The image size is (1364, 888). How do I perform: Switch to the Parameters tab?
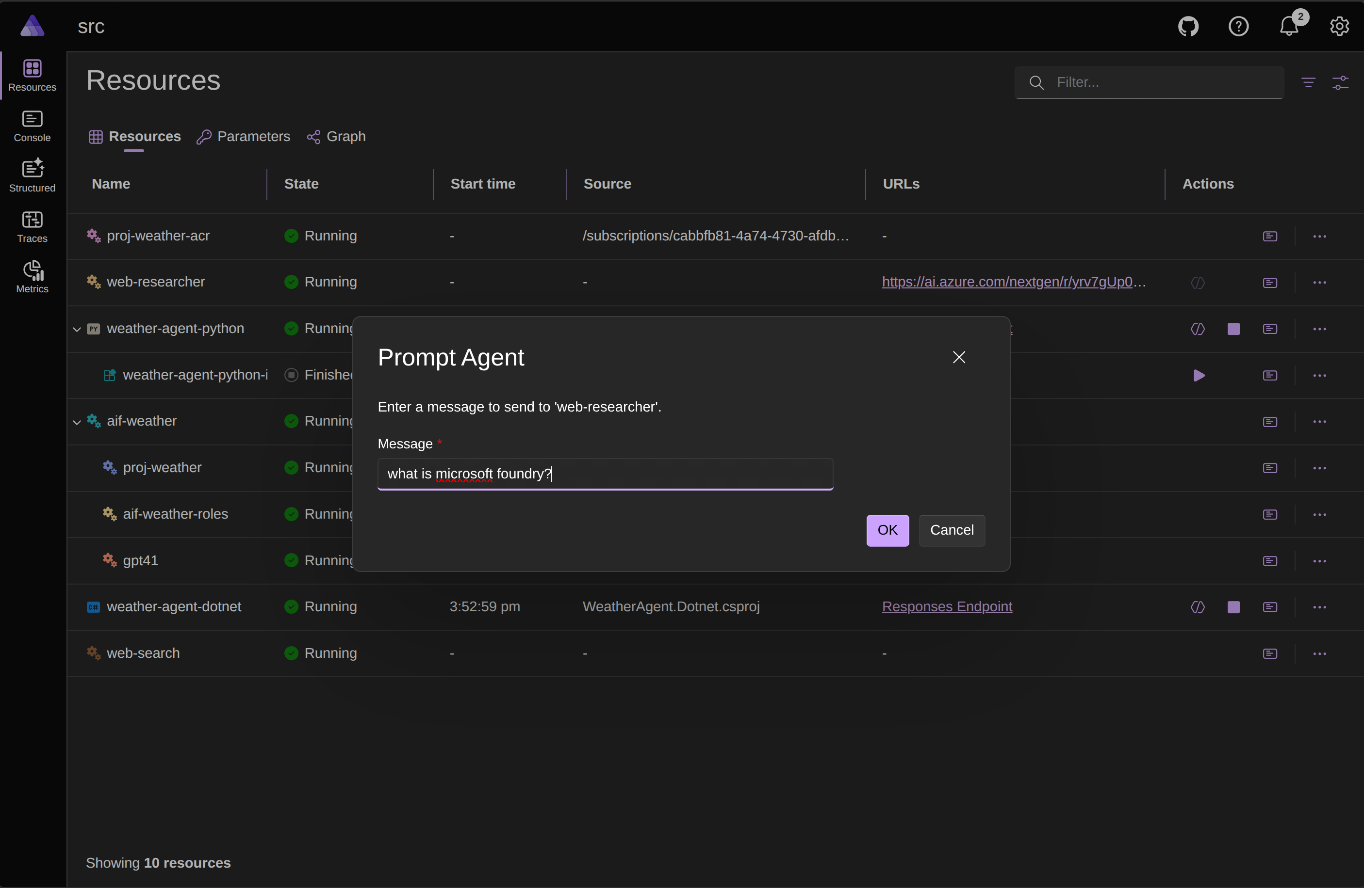pos(244,137)
